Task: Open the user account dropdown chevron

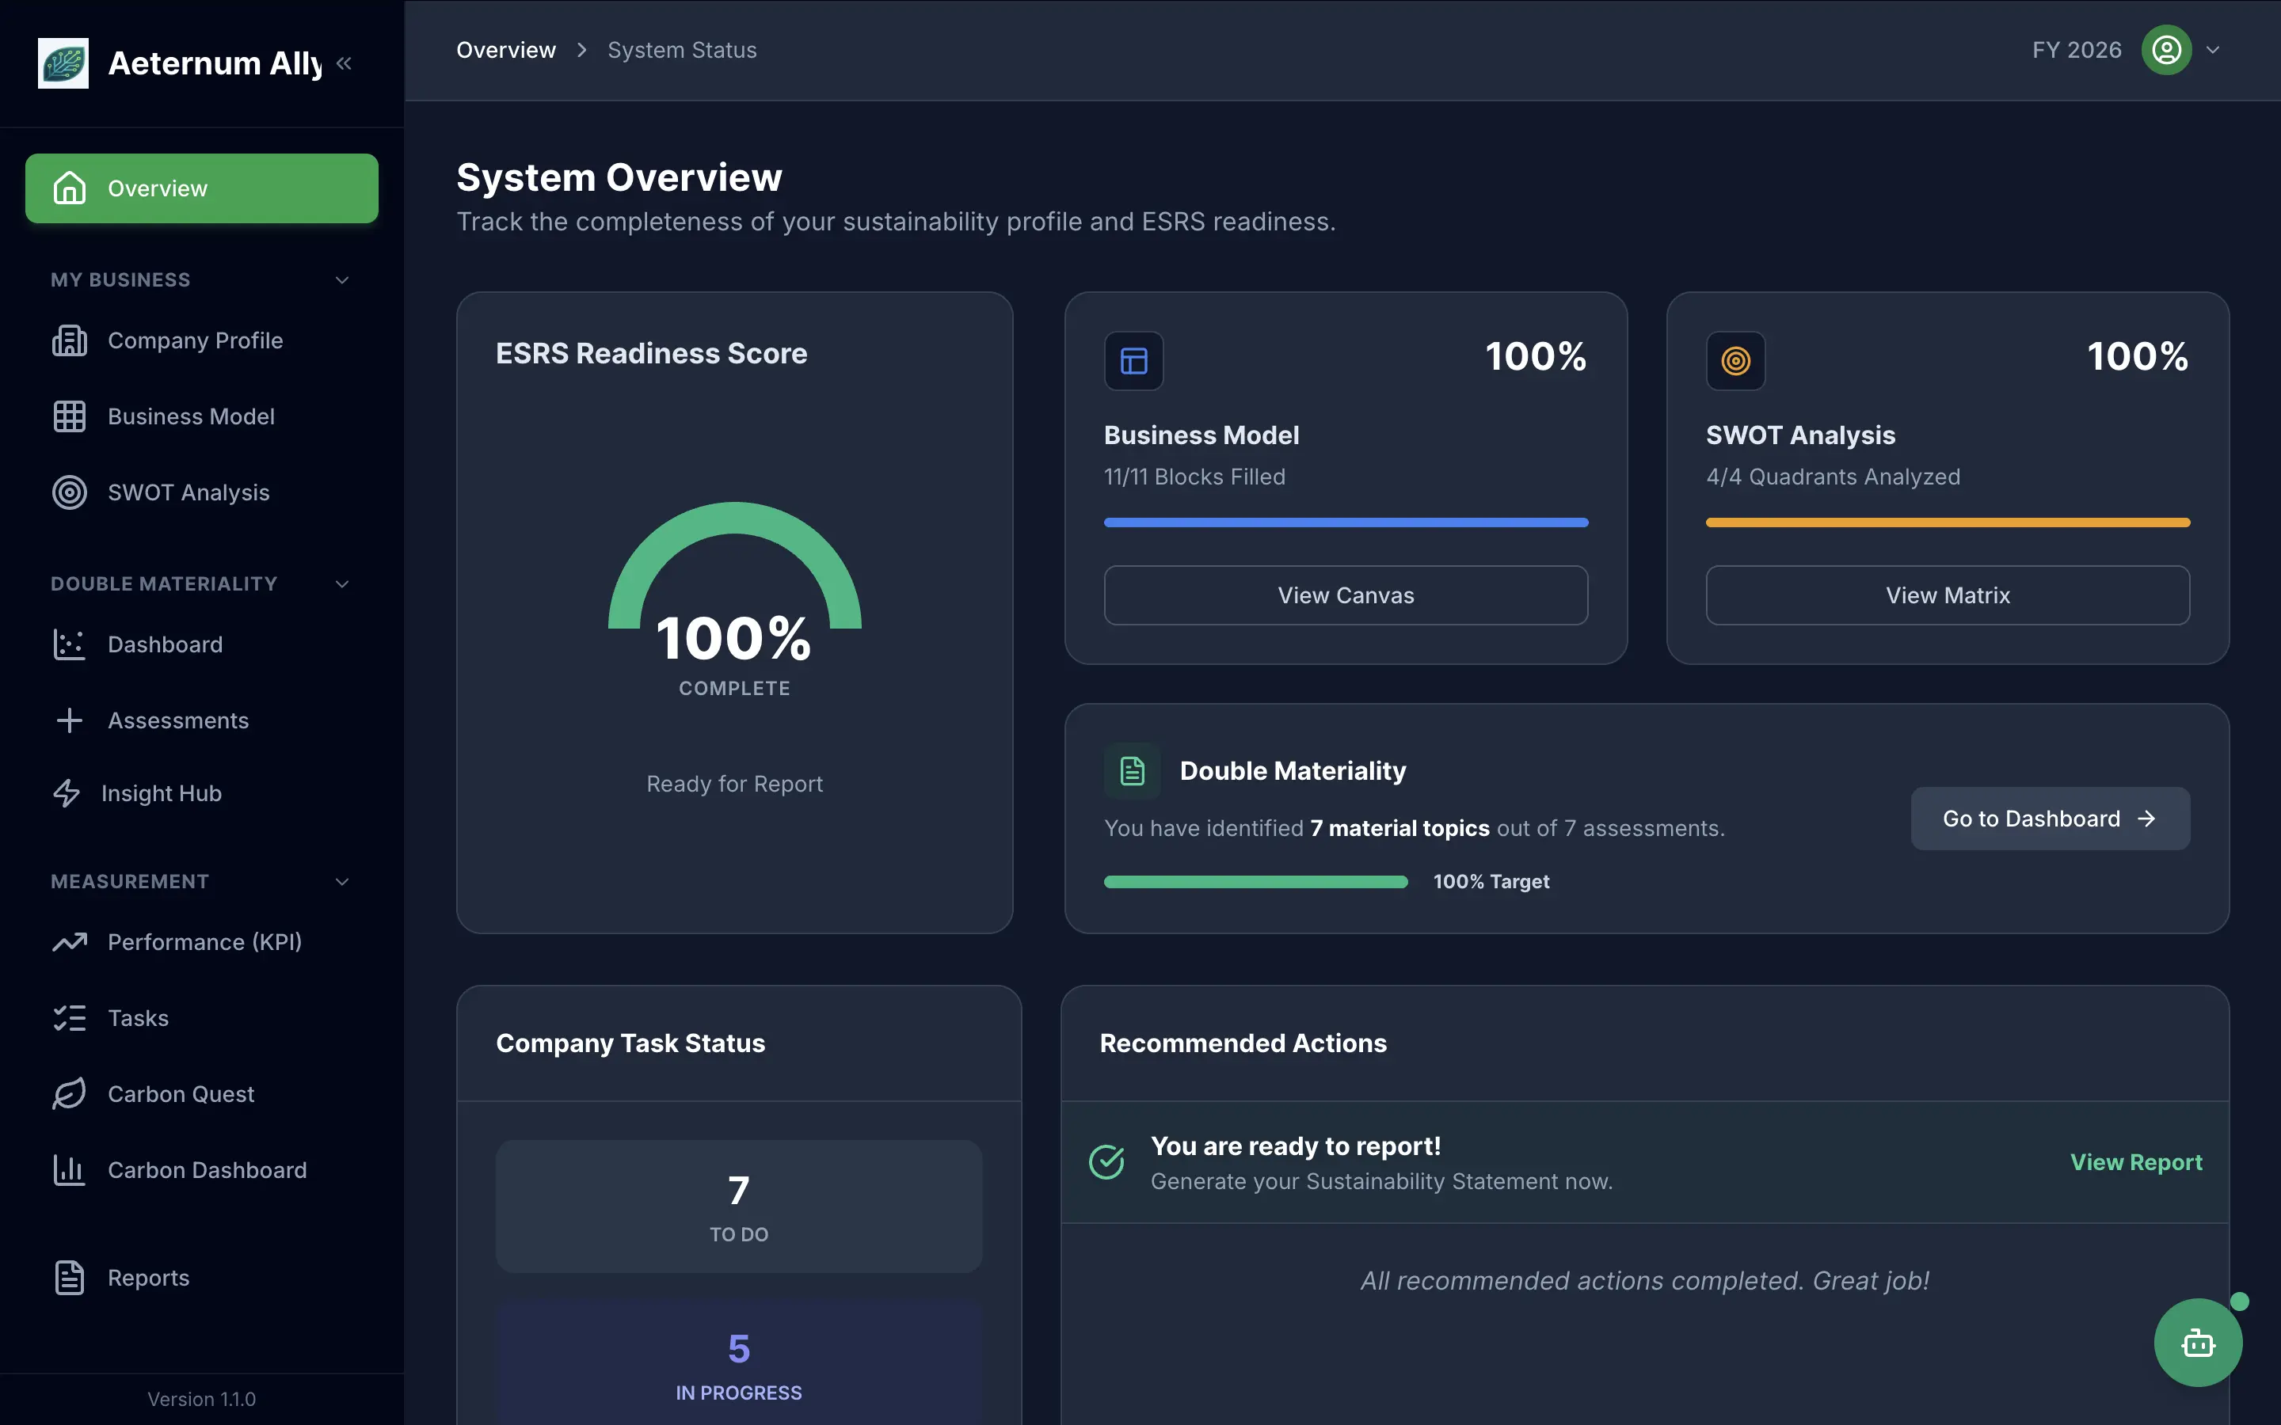Action: (2213, 50)
